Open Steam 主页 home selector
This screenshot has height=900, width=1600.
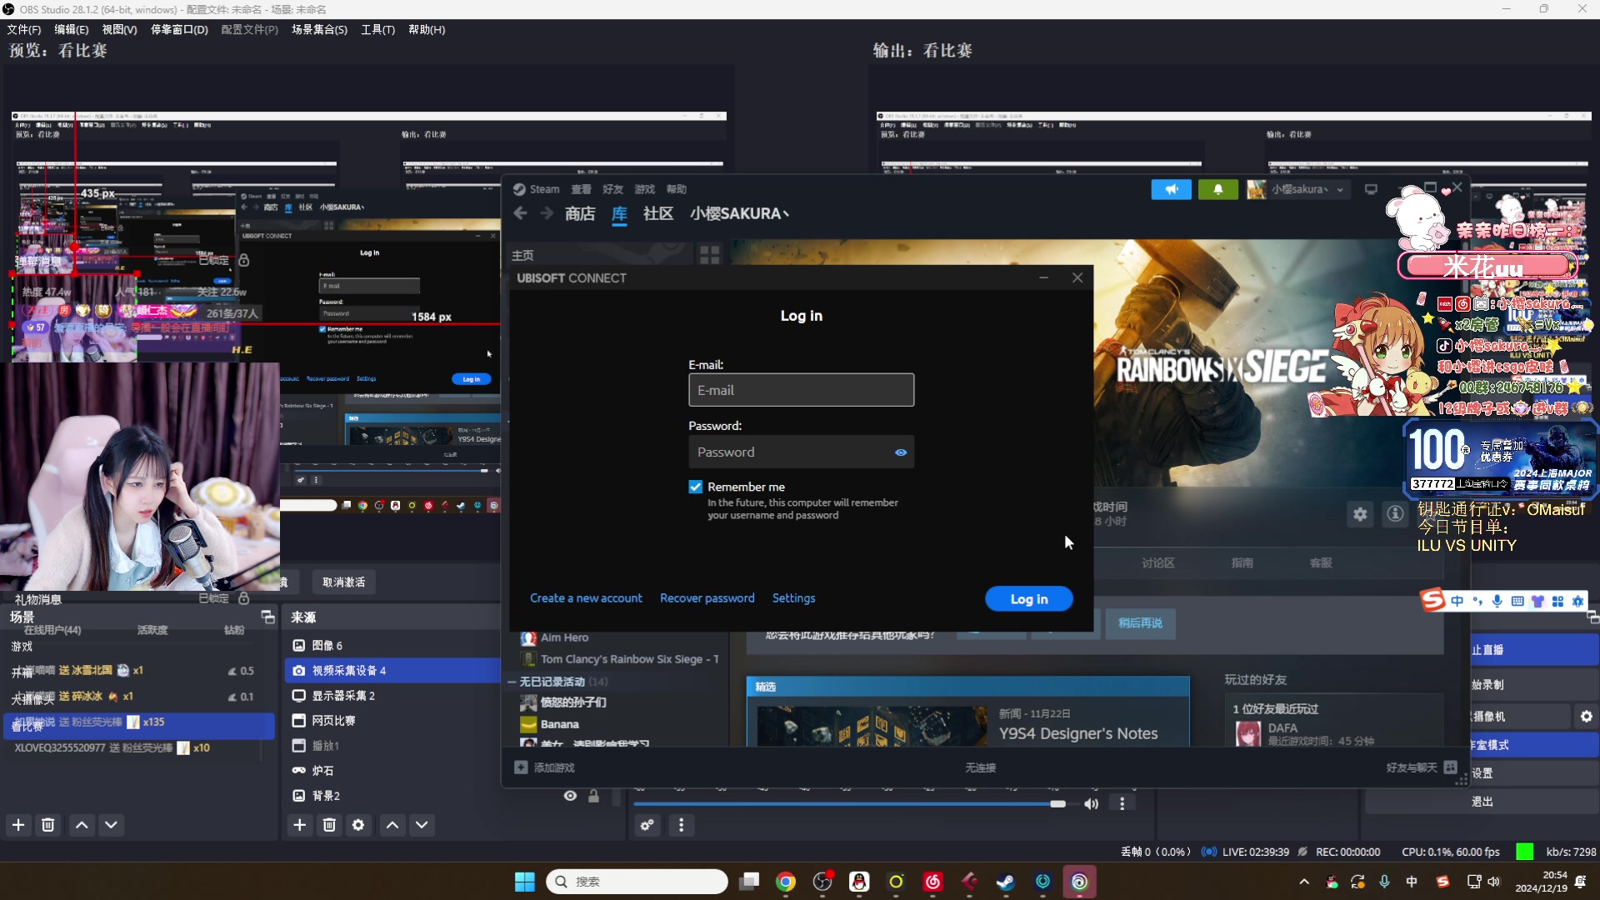point(522,255)
